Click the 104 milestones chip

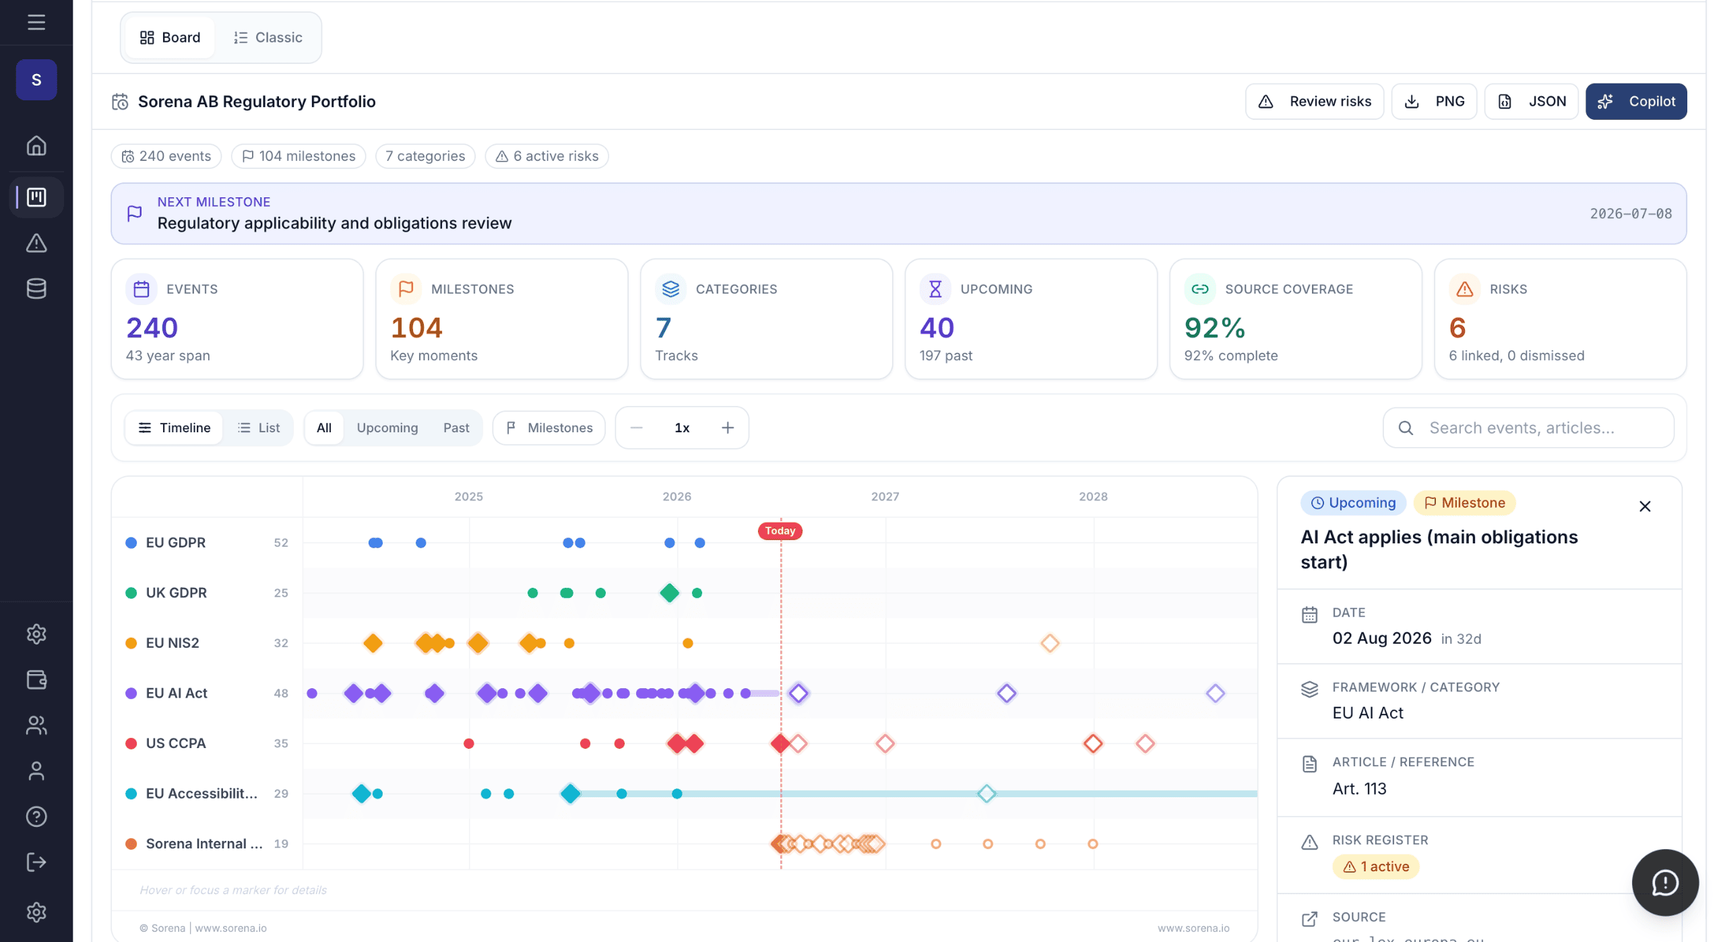pos(299,156)
